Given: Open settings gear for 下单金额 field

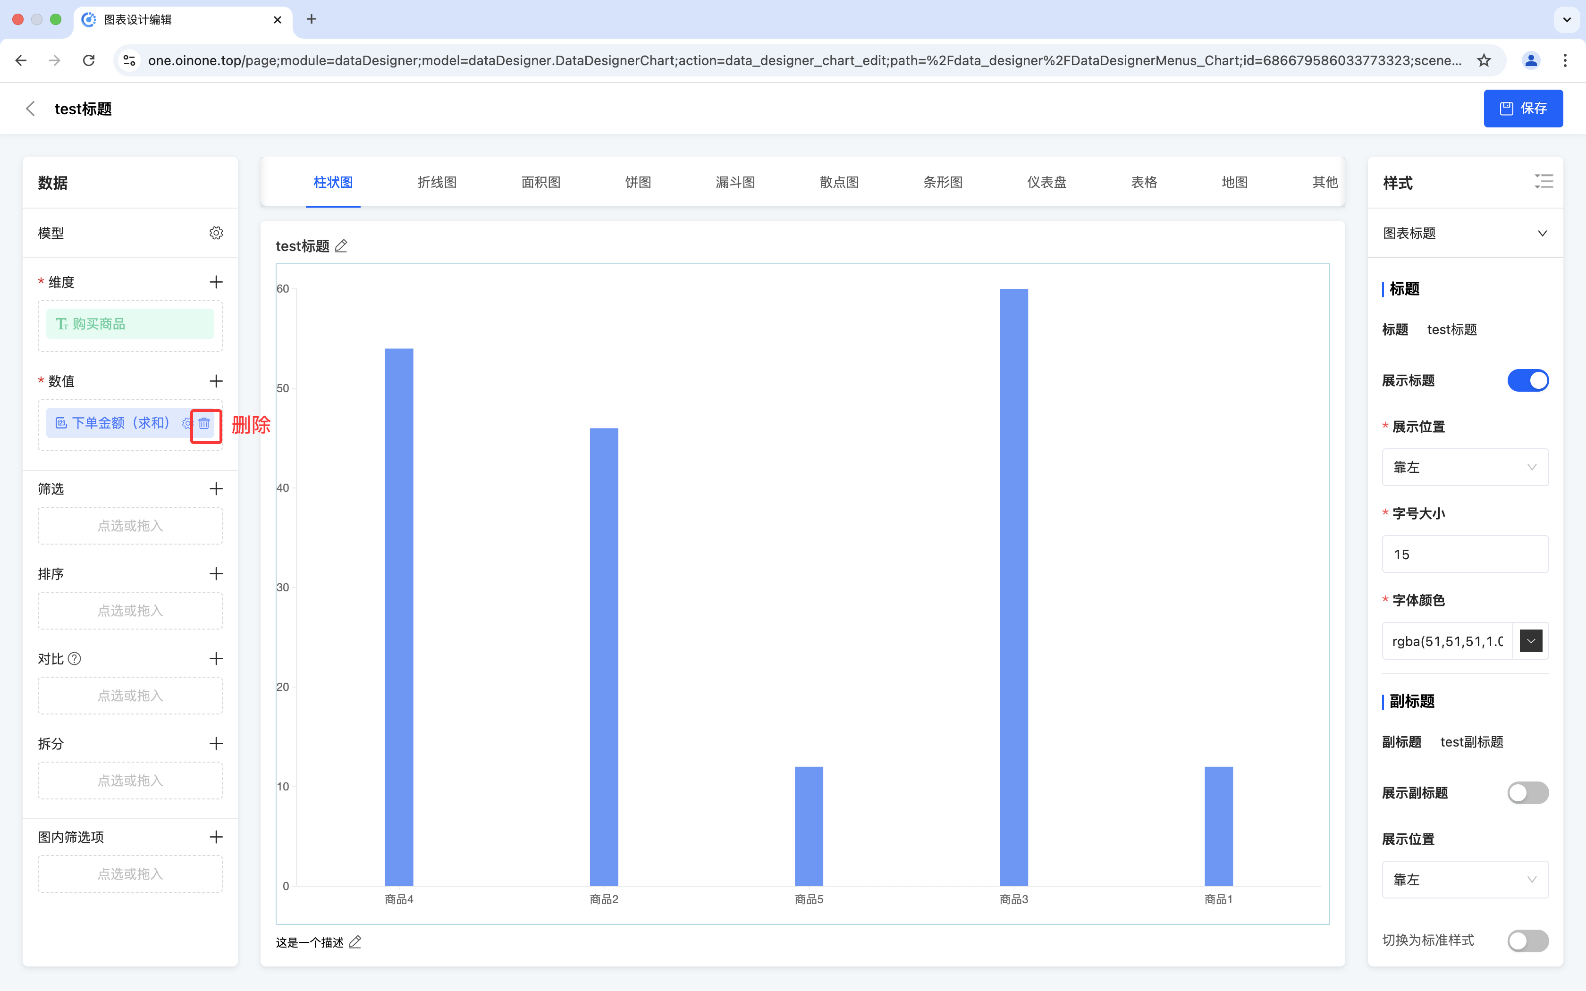Looking at the screenshot, I should [187, 423].
